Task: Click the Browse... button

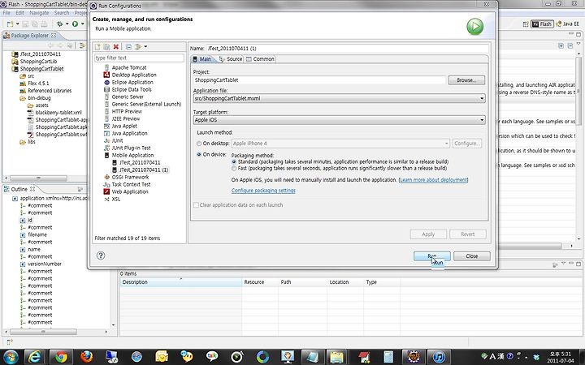Action: pyautogui.click(x=466, y=80)
